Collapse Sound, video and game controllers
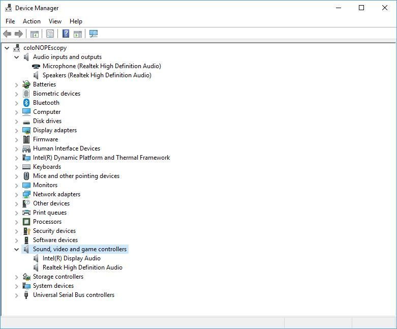This screenshot has height=329, width=397. (x=16, y=249)
